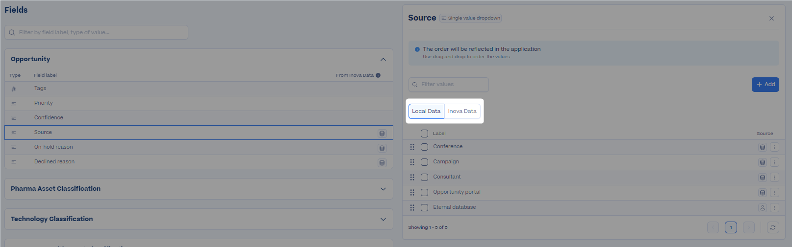Check the Consultant value checkbox
Viewport: 792px width, 247px height.
coord(425,178)
